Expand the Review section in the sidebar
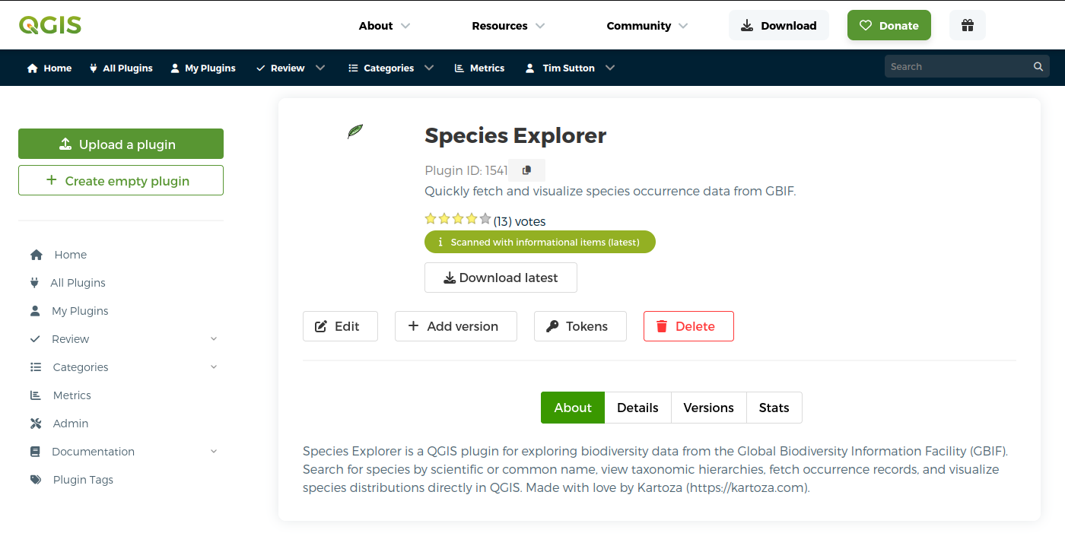 (214, 339)
